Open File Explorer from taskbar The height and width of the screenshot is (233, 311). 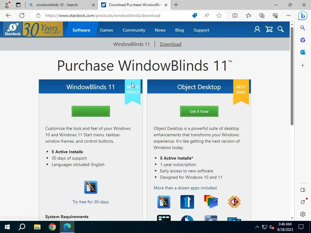37,227
